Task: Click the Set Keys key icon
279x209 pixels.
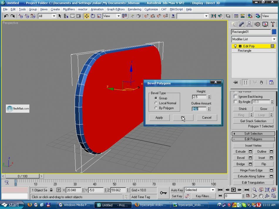Action: [163, 193]
